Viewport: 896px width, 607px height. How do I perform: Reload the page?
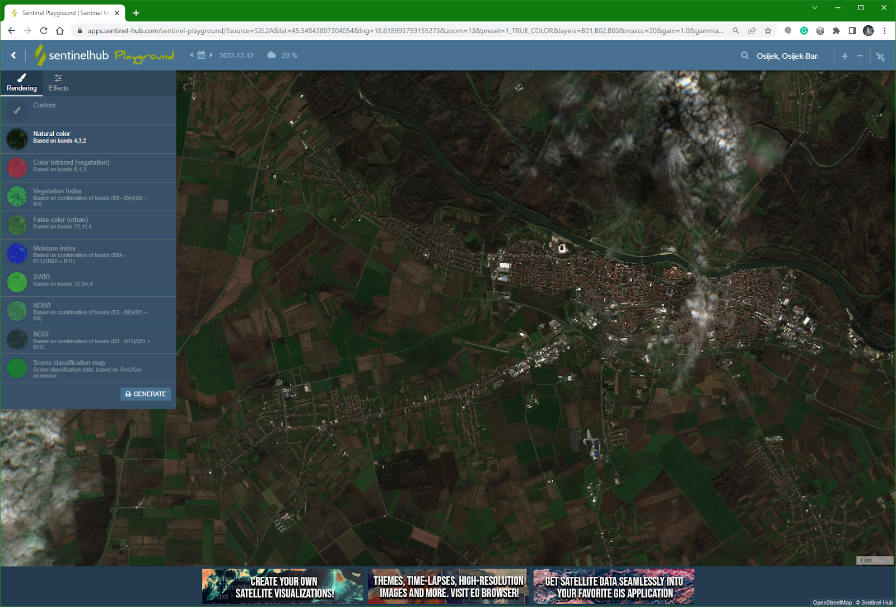[x=44, y=31]
